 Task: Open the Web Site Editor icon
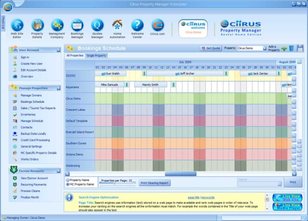tap(17, 25)
